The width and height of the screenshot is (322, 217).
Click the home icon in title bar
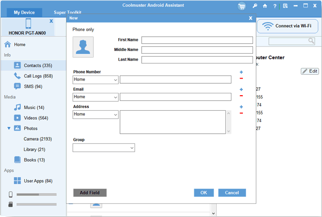(265, 6)
